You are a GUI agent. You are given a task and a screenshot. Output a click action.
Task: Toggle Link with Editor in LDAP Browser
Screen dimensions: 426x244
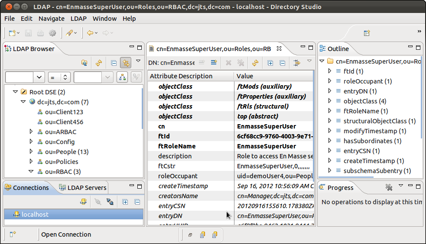(x=126, y=63)
